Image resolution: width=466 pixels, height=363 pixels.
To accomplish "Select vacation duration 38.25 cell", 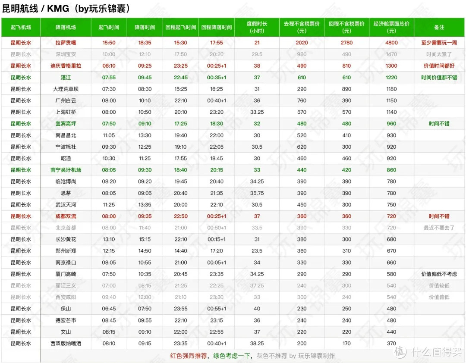I will coord(257,344).
